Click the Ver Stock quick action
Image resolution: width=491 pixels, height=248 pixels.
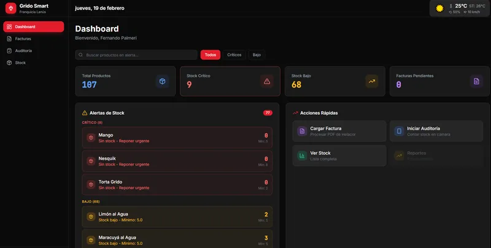click(x=339, y=156)
